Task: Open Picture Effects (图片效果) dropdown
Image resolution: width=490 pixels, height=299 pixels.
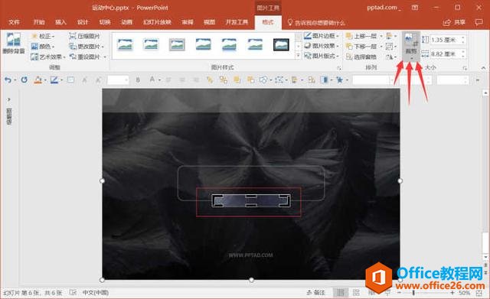Action: pos(322,46)
